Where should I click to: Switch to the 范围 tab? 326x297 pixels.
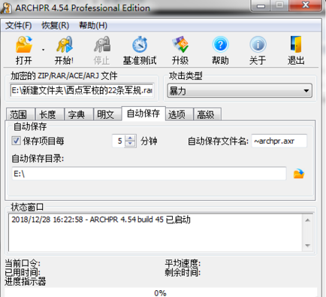click(x=20, y=115)
